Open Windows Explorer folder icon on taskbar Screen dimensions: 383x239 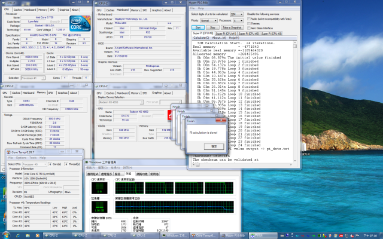[28, 235]
